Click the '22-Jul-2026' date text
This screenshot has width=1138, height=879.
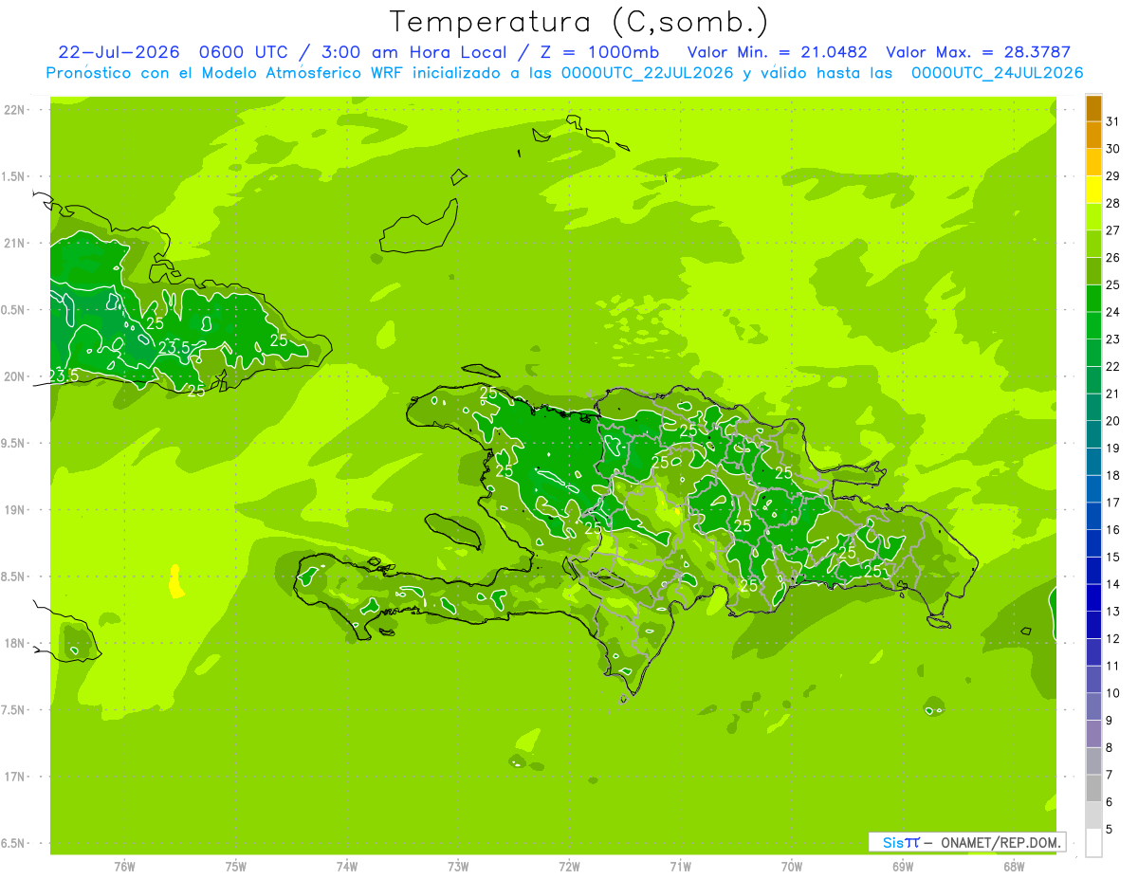(119, 52)
